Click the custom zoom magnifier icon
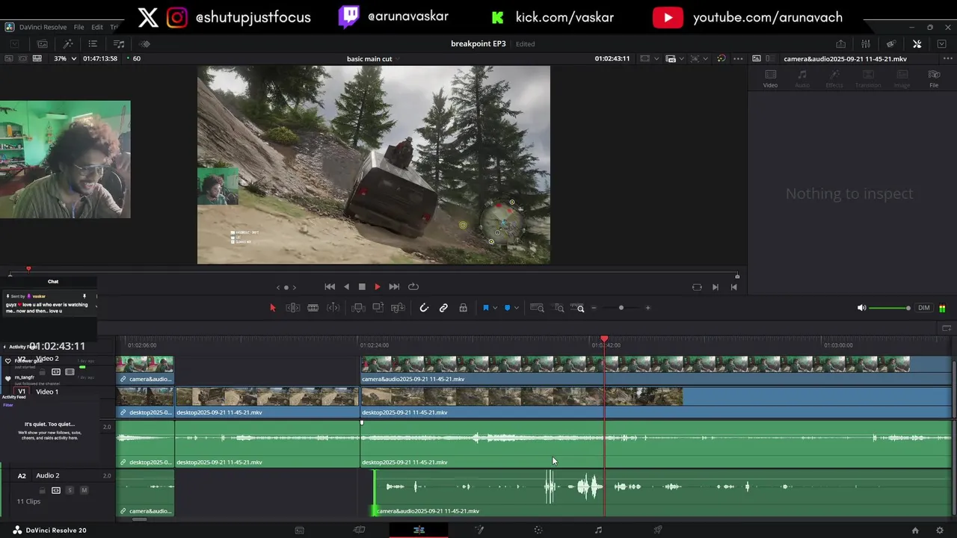Screen dimensions: 957x538 578,308
